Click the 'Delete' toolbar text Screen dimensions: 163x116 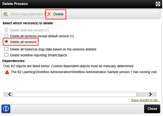click(58, 14)
